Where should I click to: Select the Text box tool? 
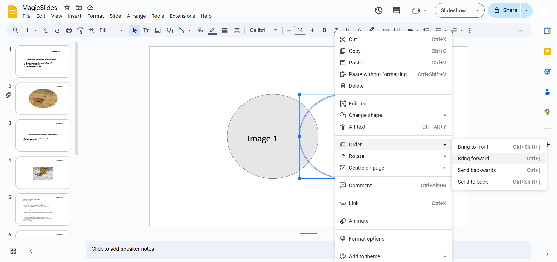[x=146, y=30]
